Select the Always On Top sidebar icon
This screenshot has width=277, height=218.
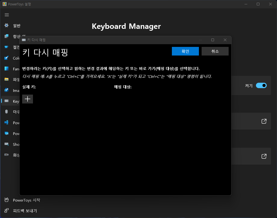[x=6, y=36]
